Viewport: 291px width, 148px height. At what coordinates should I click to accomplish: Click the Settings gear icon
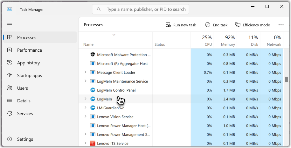point(10,139)
